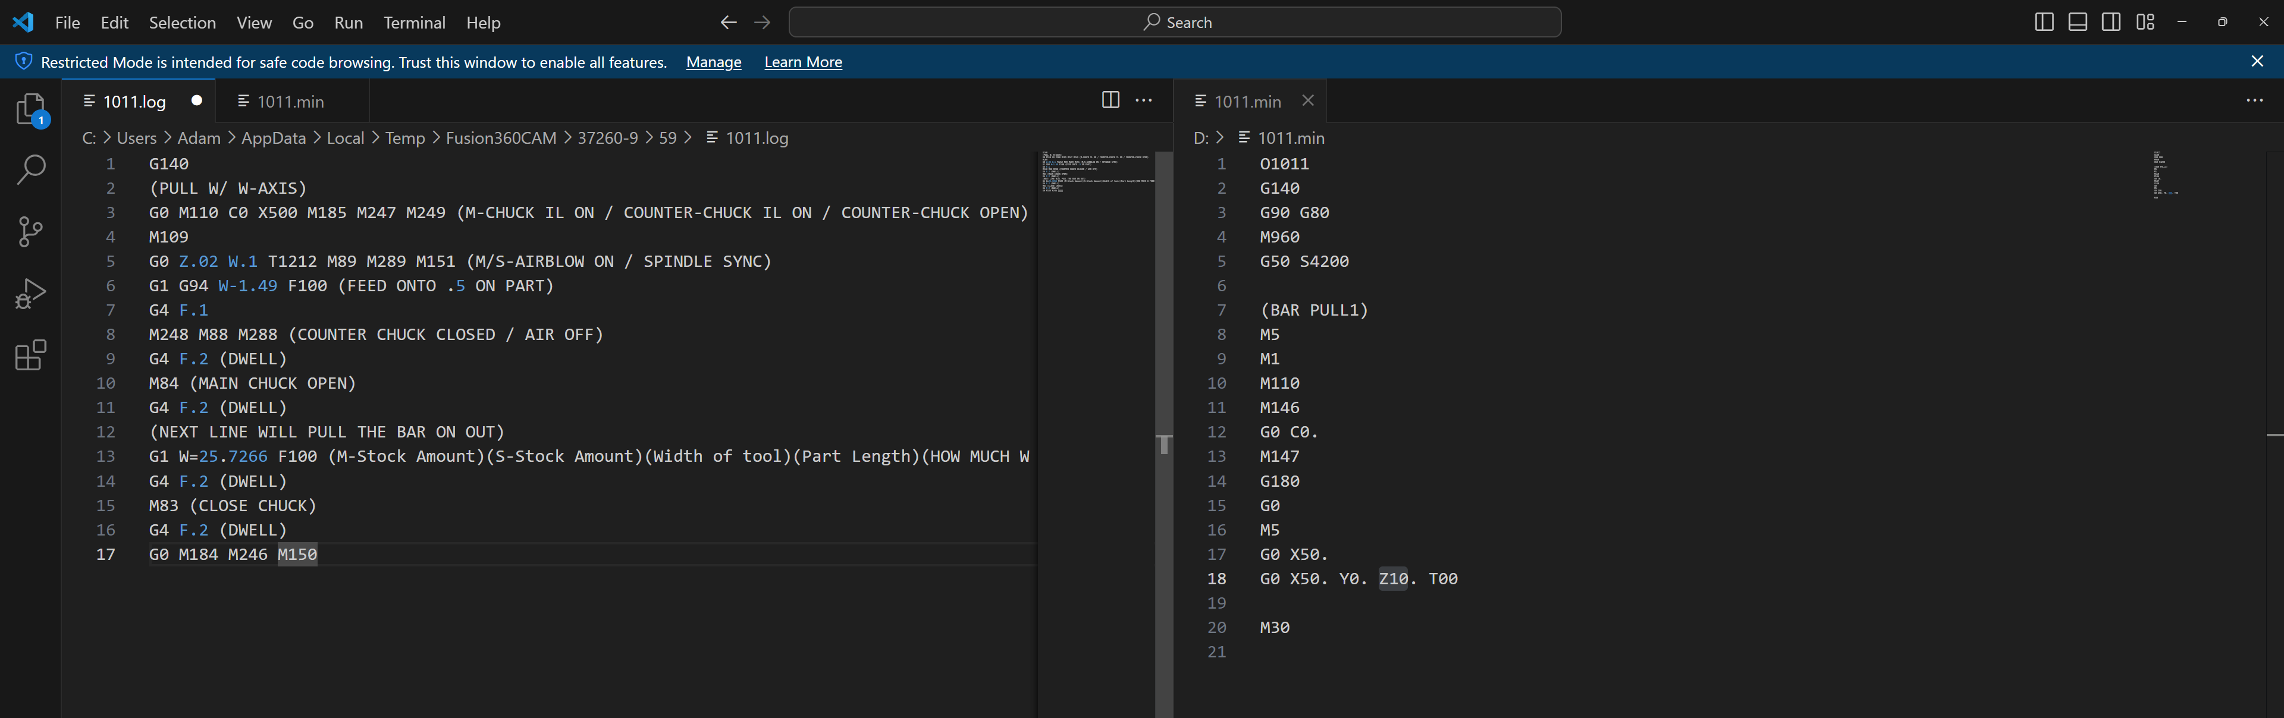Screen dimensions: 2284x718
Task: Open More Actions menu for left editor
Action: pyautogui.click(x=1144, y=100)
